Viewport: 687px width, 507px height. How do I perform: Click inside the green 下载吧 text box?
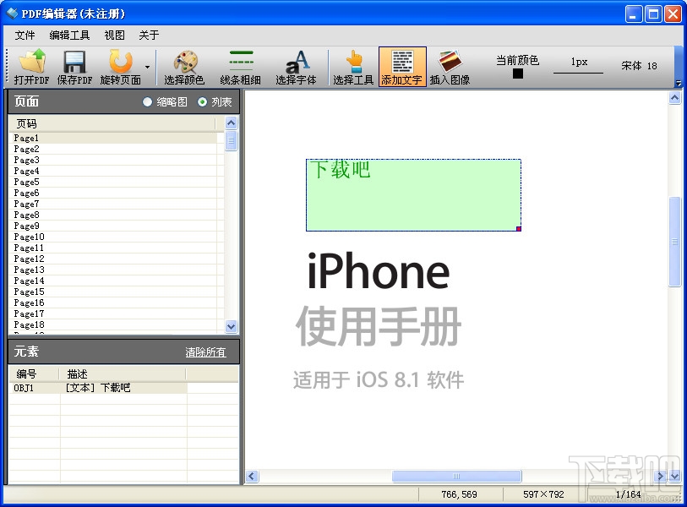[x=413, y=195]
